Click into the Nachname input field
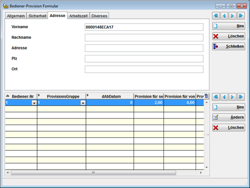Viewport: 250px width, 188px height. (x=144, y=38)
